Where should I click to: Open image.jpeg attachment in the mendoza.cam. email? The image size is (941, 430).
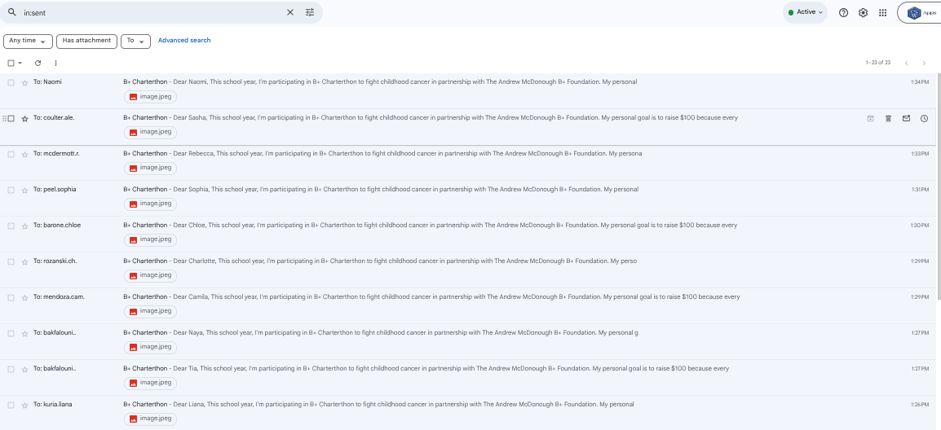point(151,311)
